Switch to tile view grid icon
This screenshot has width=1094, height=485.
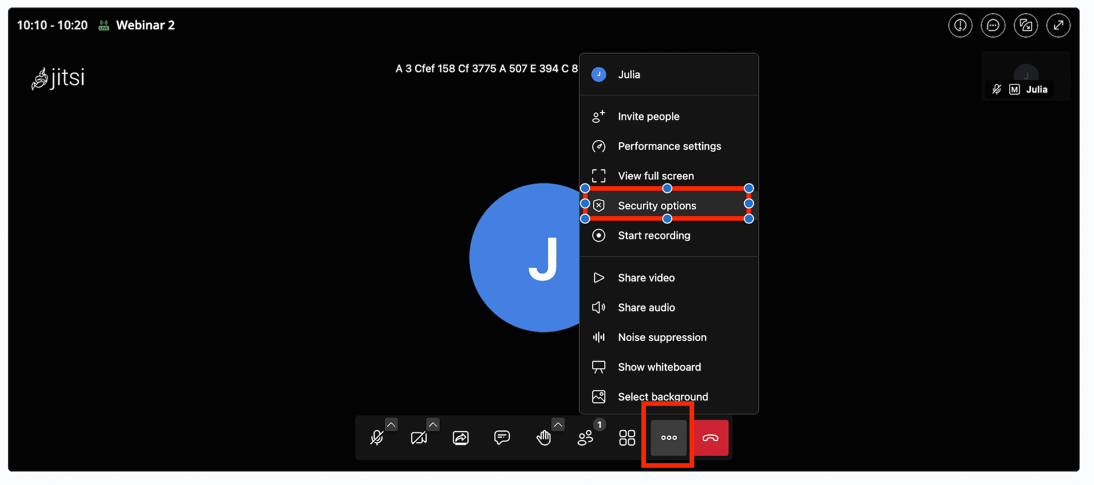pyautogui.click(x=627, y=437)
